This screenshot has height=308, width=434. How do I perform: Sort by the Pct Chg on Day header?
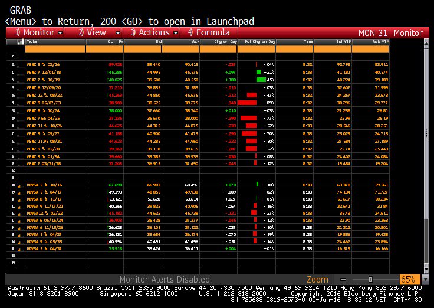click(x=257, y=42)
